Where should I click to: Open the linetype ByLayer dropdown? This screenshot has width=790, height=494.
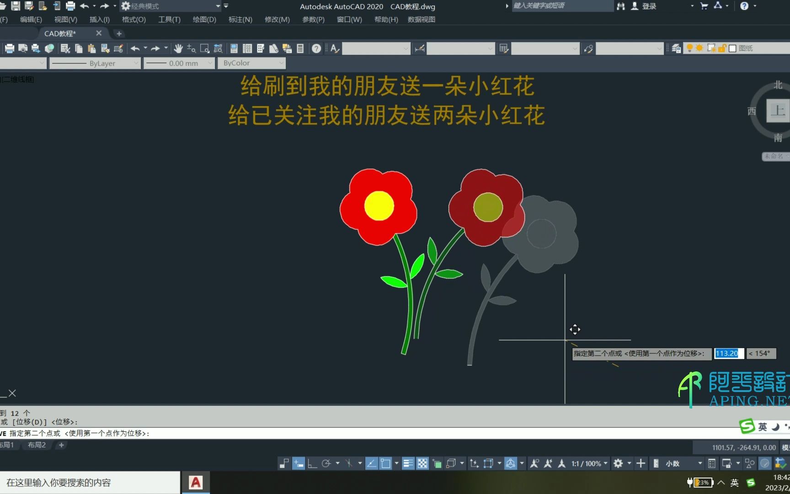point(95,63)
